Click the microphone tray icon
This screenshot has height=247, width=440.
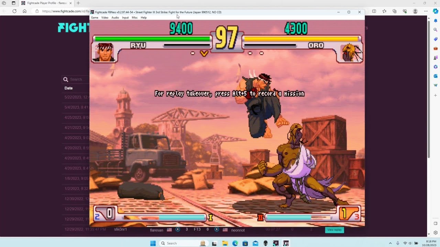(398, 243)
